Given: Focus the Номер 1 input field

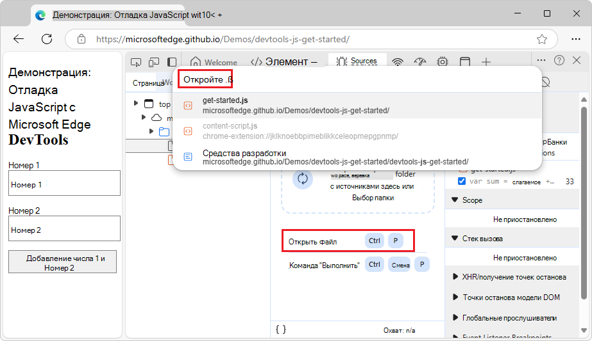Looking at the screenshot, I should (x=65, y=183).
